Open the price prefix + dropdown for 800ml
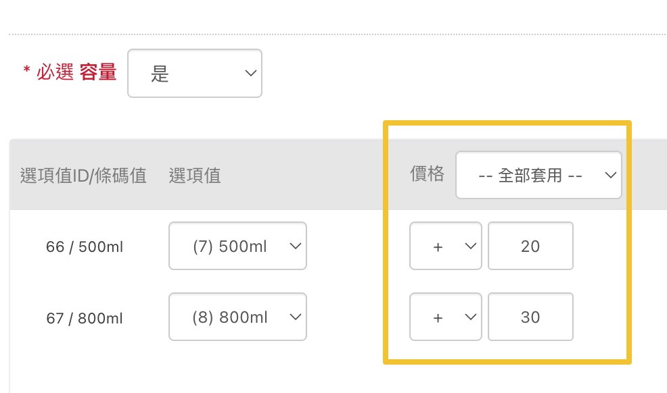 (445, 317)
